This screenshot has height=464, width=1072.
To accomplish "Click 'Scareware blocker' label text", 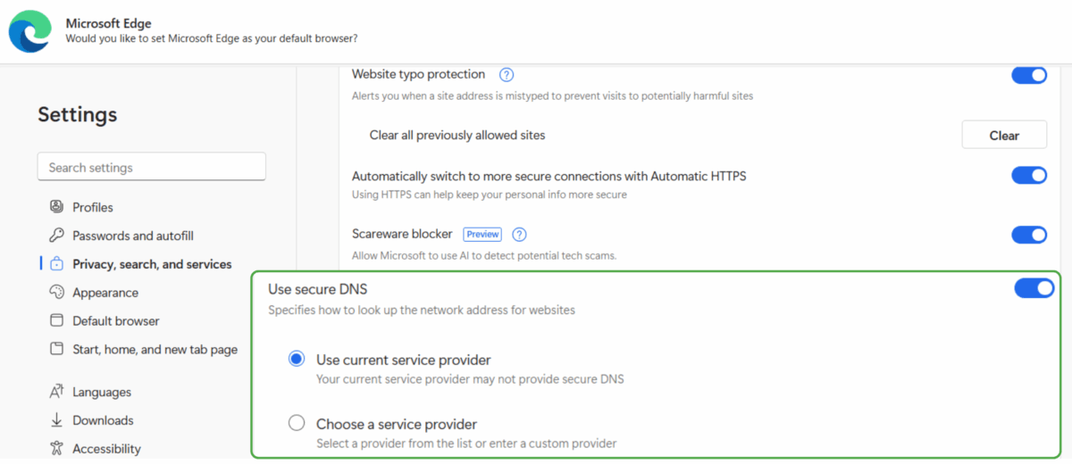I will point(403,234).
